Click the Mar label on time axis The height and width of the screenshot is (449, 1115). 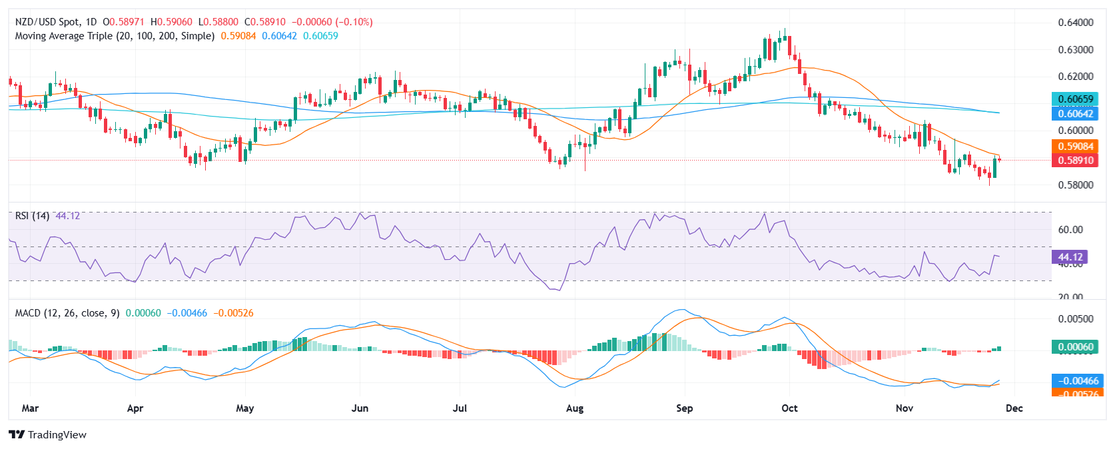coord(30,408)
